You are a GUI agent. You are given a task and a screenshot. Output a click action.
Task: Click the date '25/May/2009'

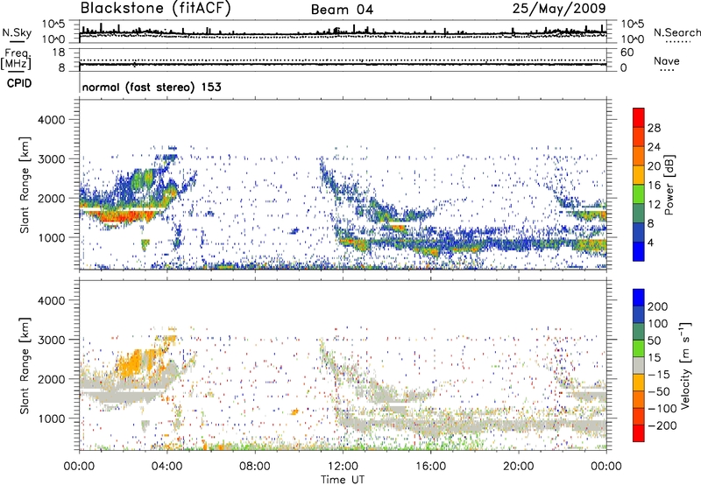pos(559,9)
